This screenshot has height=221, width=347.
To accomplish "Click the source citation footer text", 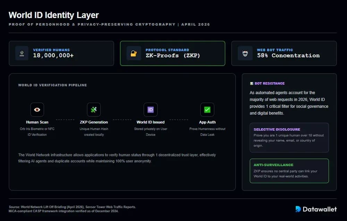I will coord(73,209).
